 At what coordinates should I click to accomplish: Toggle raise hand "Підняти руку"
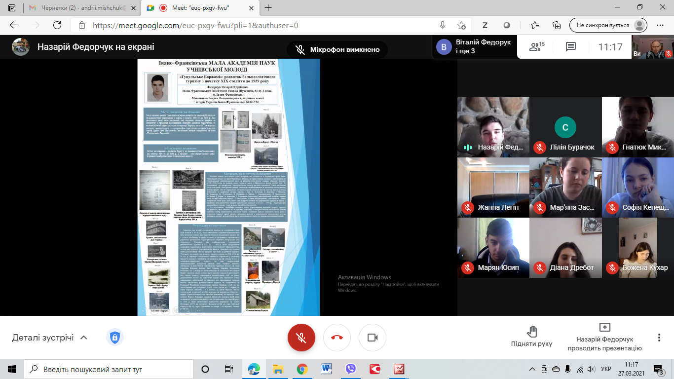pyautogui.click(x=531, y=336)
